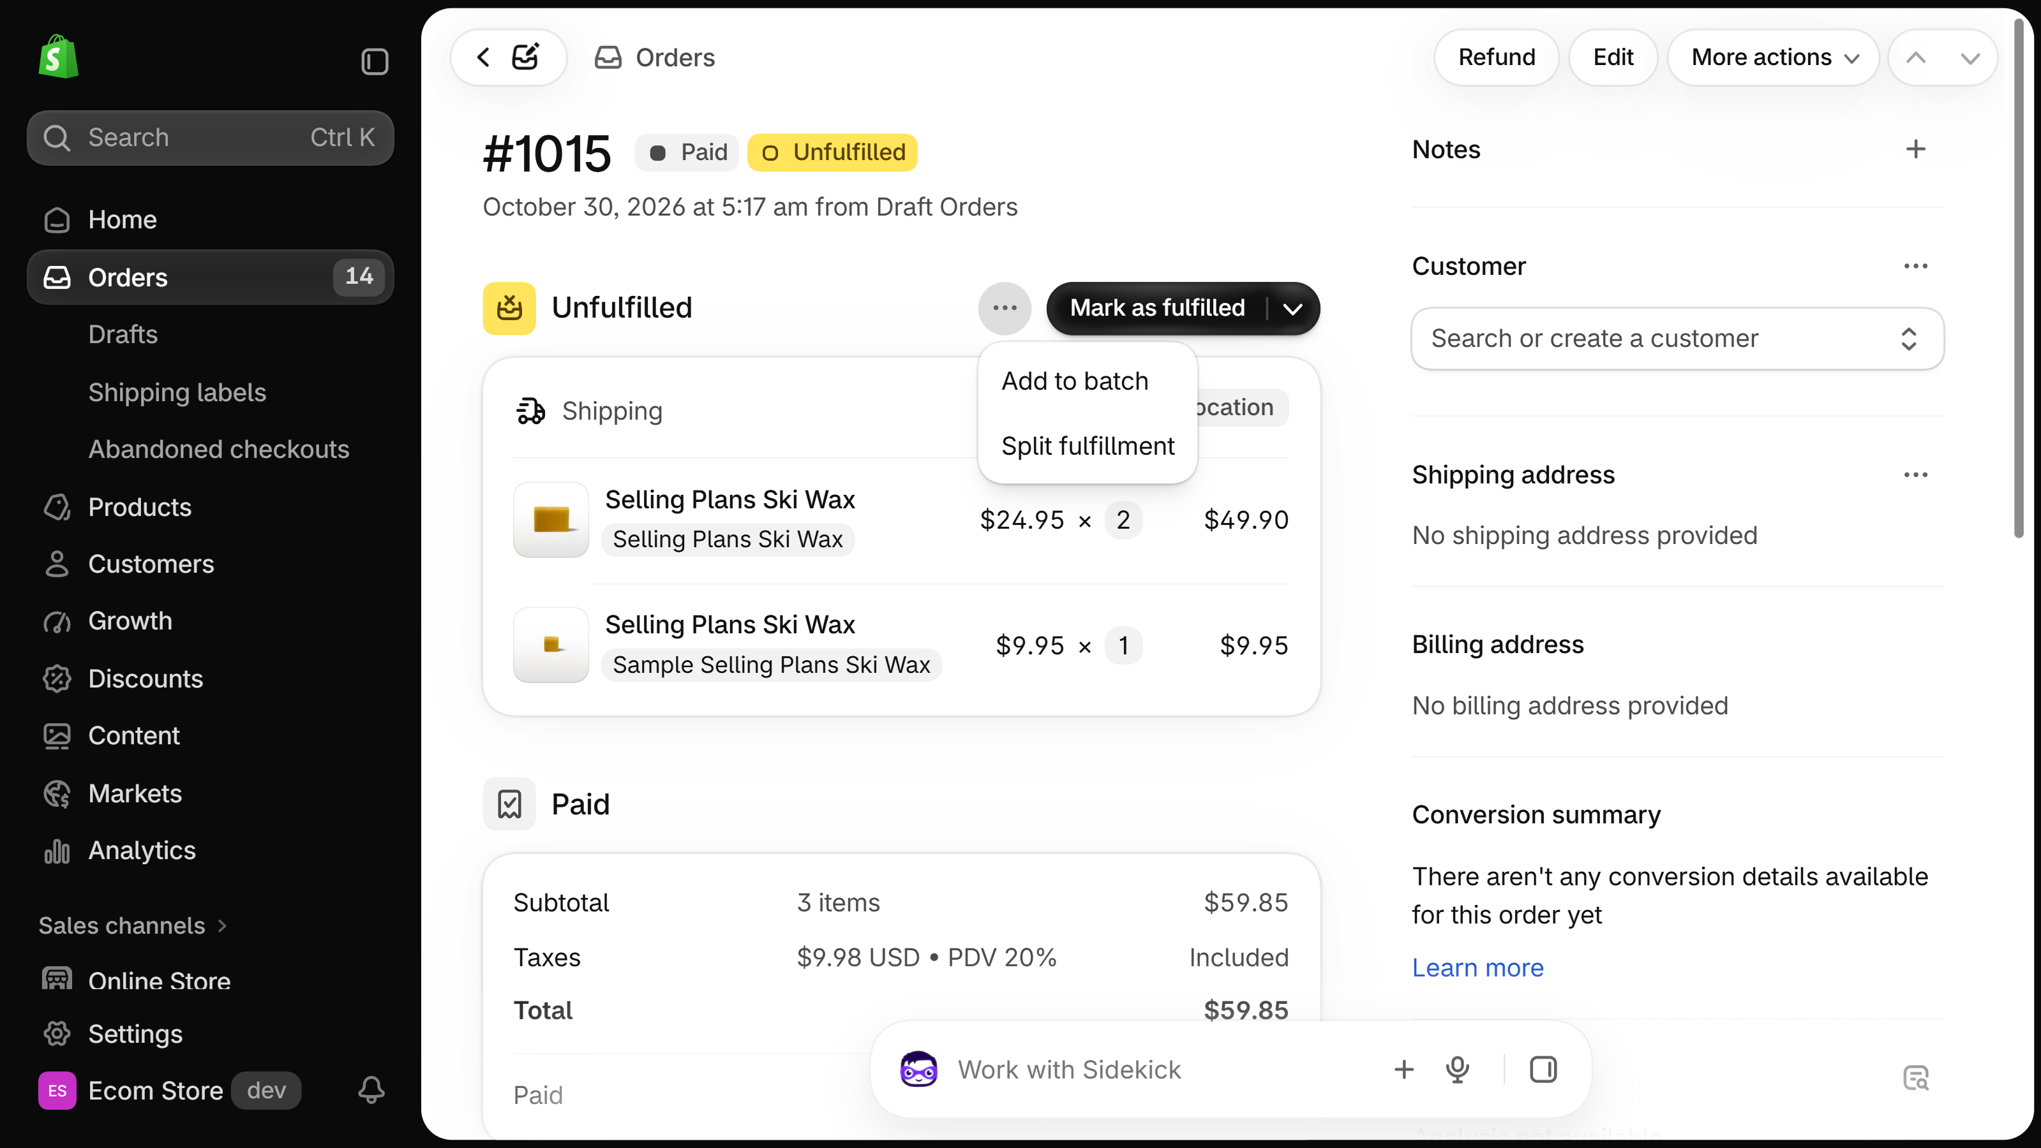Screen dimensions: 2041x1148
Task: Click the Orders inbox breadcrumb icon
Action: [x=608, y=58]
